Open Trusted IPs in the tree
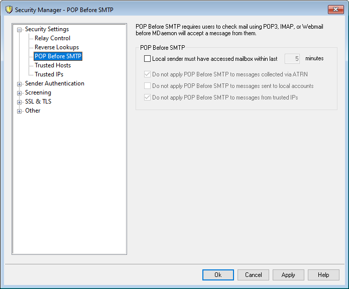The height and width of the screenshot is (289, 349). coord(49,74)
